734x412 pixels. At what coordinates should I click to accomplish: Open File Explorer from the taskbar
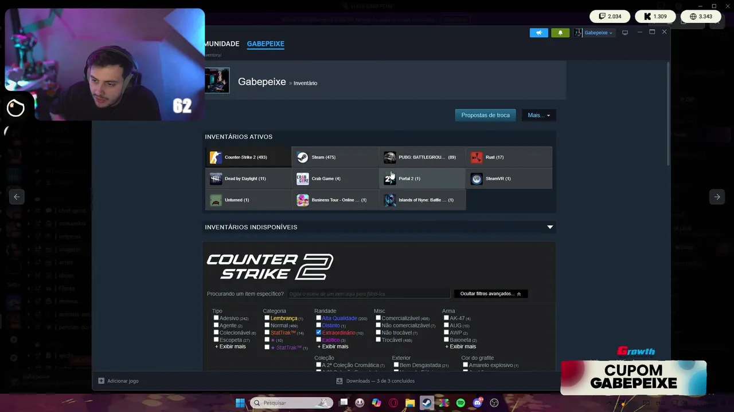(410, 403)
